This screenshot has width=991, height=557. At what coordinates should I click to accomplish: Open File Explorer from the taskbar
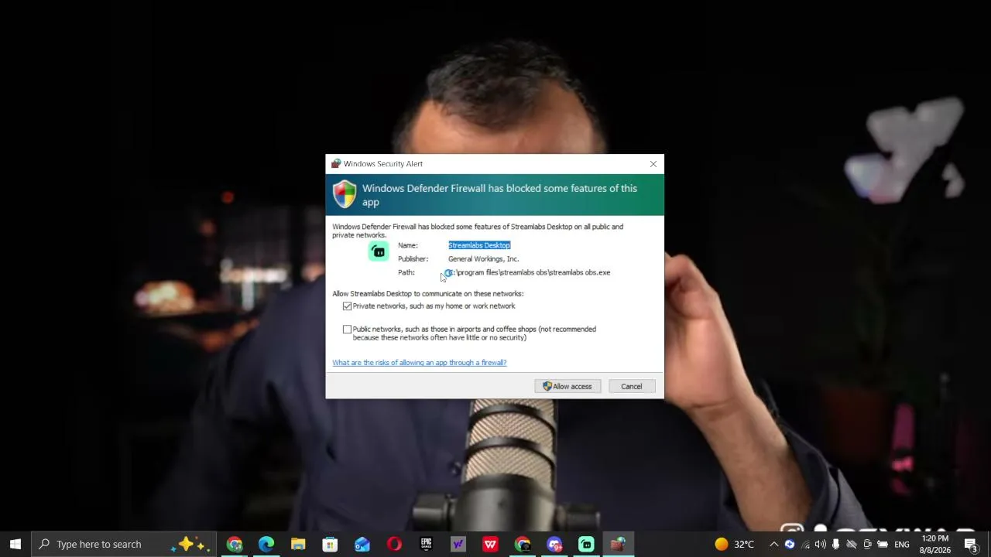(x=298, y=544)
